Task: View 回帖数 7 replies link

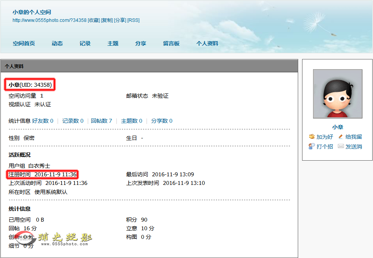Action: (x=101, y=121)
